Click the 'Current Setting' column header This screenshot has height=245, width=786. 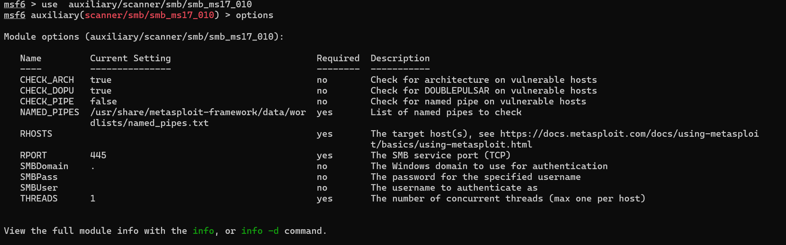click(x=130, y=59)
